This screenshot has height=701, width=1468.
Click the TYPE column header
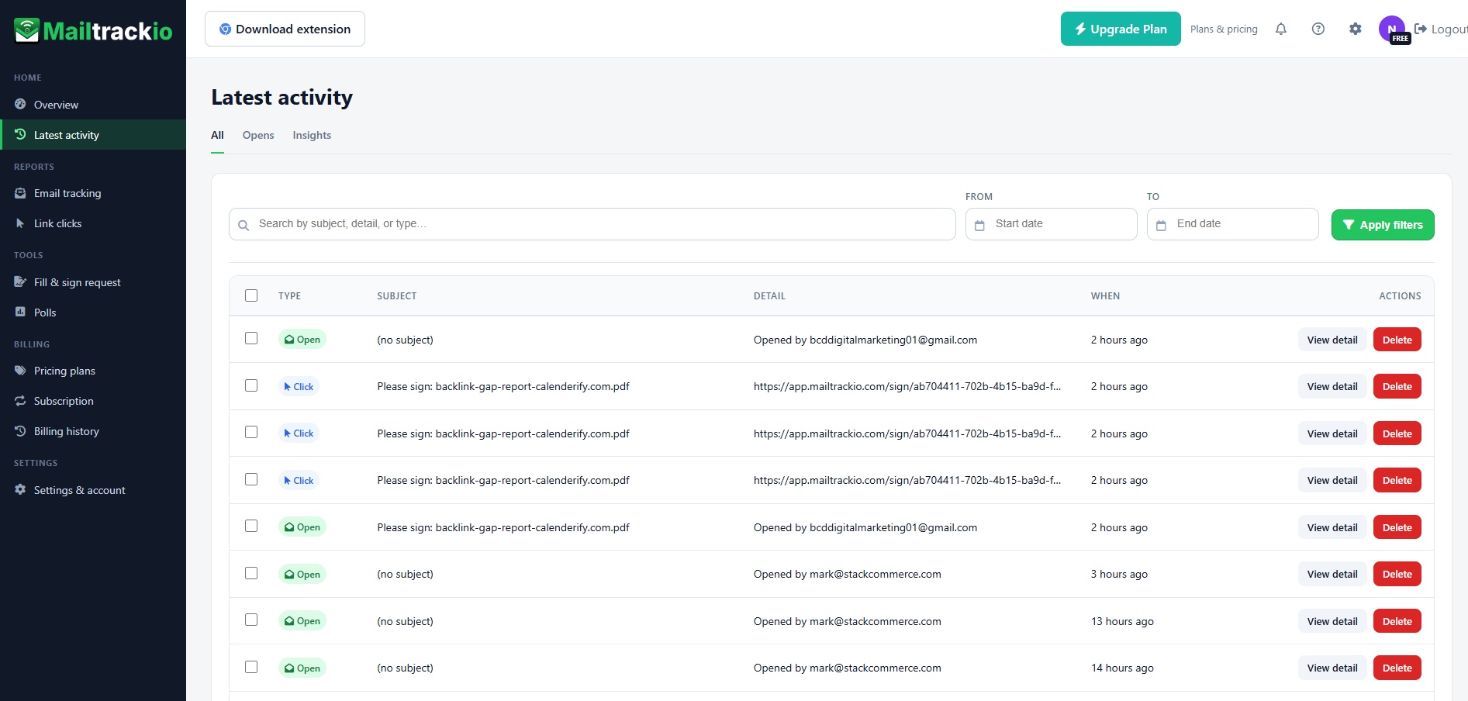pyautogui.click(x=289, y=296)
